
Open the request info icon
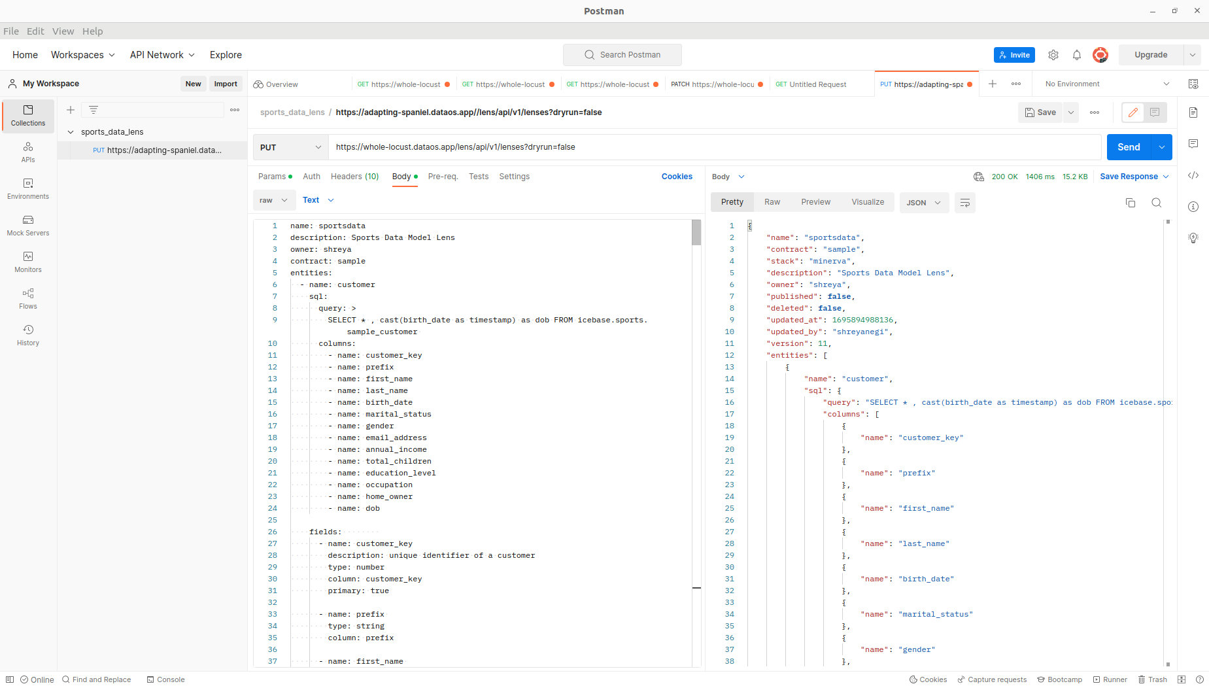point(1193,207)
